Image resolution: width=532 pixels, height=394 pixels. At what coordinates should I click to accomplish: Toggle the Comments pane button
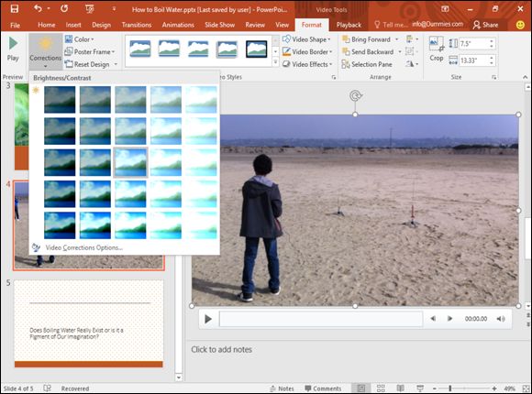coord(323,389)
